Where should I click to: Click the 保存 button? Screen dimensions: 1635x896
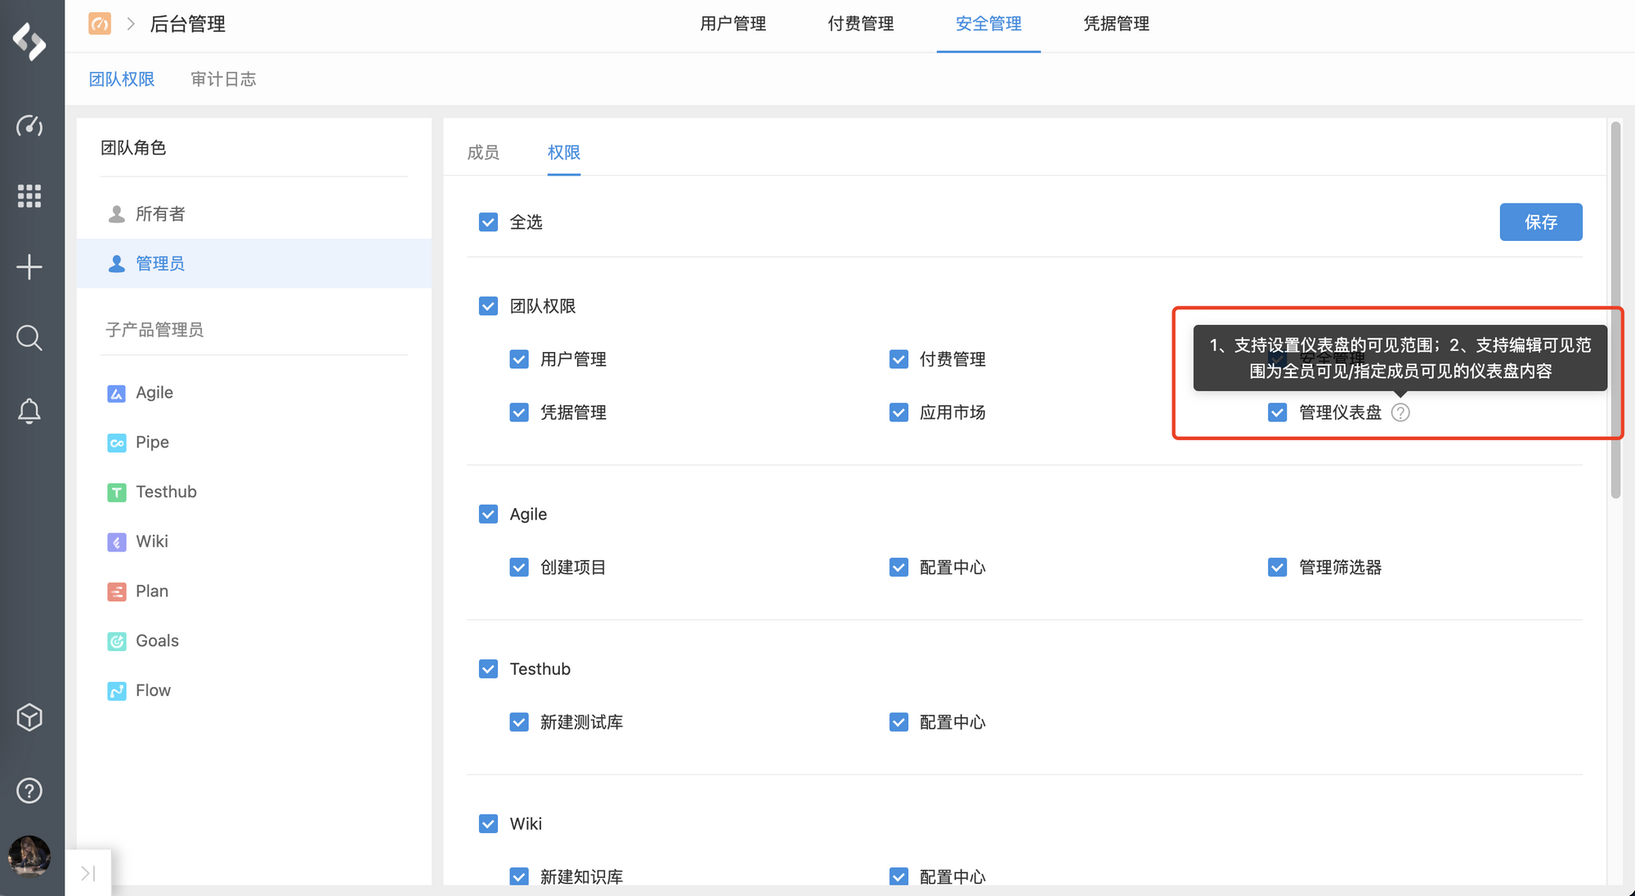click(x=1541, y=222)
